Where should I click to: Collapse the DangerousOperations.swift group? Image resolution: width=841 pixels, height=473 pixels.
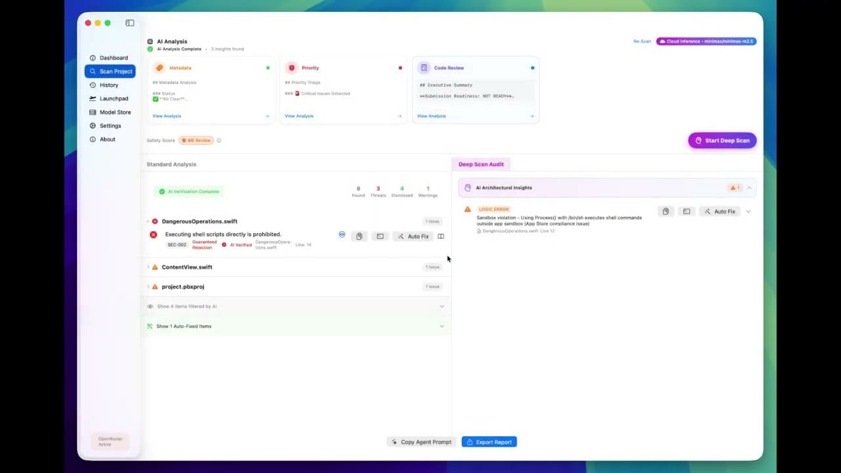[148, 221]
